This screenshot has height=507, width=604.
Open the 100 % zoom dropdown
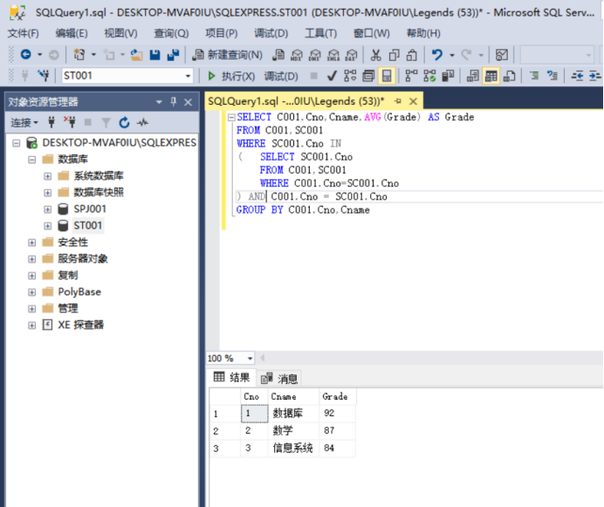(x=250, y=359)
